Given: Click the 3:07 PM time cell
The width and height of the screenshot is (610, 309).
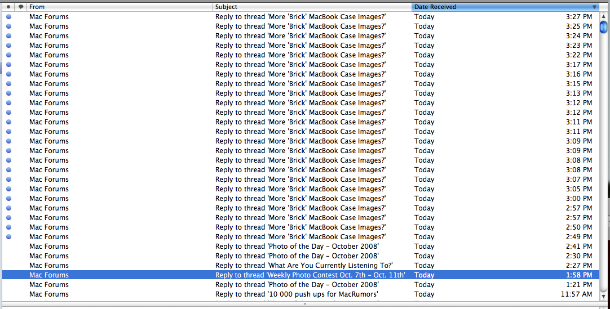Looking at the screenshot, I should pos(579,180).
